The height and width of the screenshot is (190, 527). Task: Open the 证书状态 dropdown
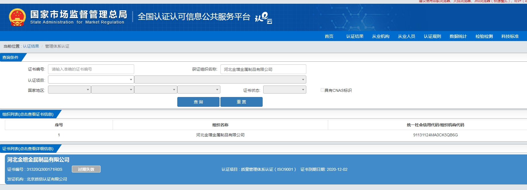pos(285,90)
